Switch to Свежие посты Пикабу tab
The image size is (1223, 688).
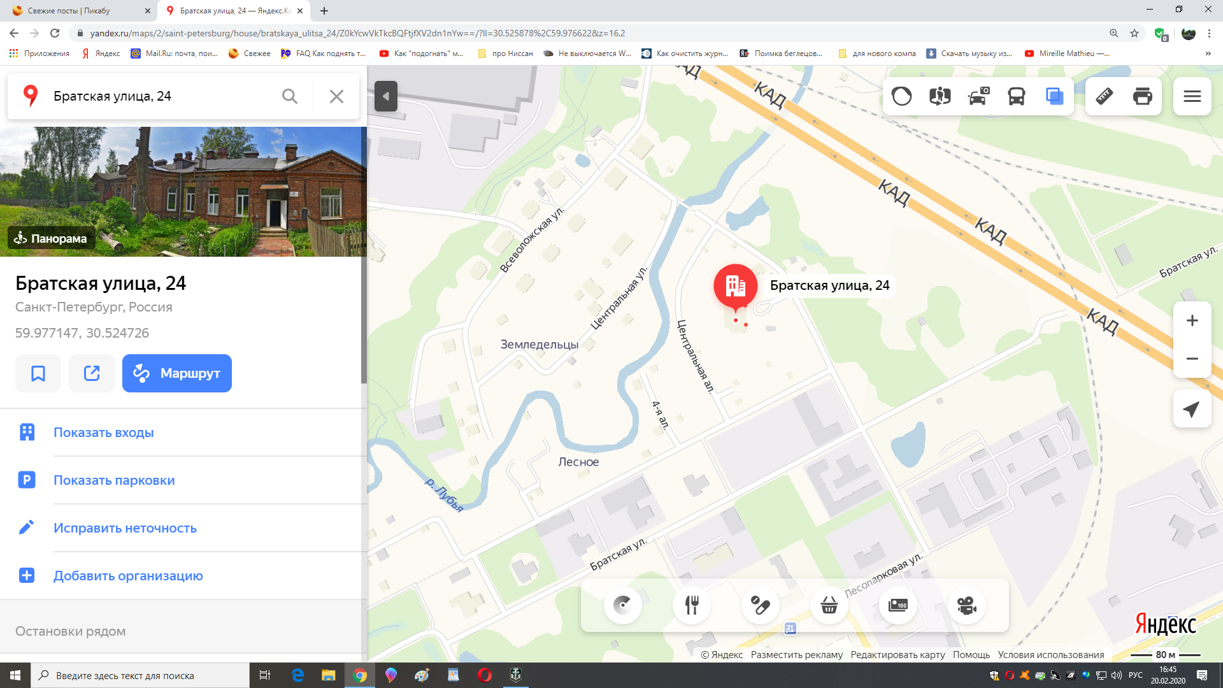point(69,11)
